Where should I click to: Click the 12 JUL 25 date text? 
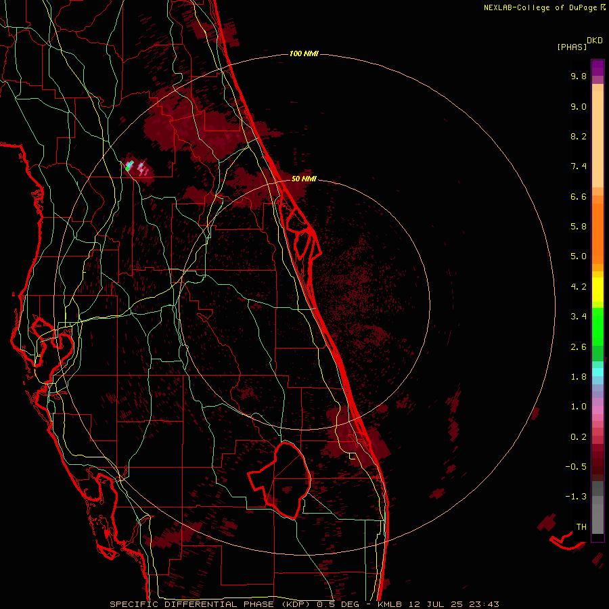pos(438,604)
